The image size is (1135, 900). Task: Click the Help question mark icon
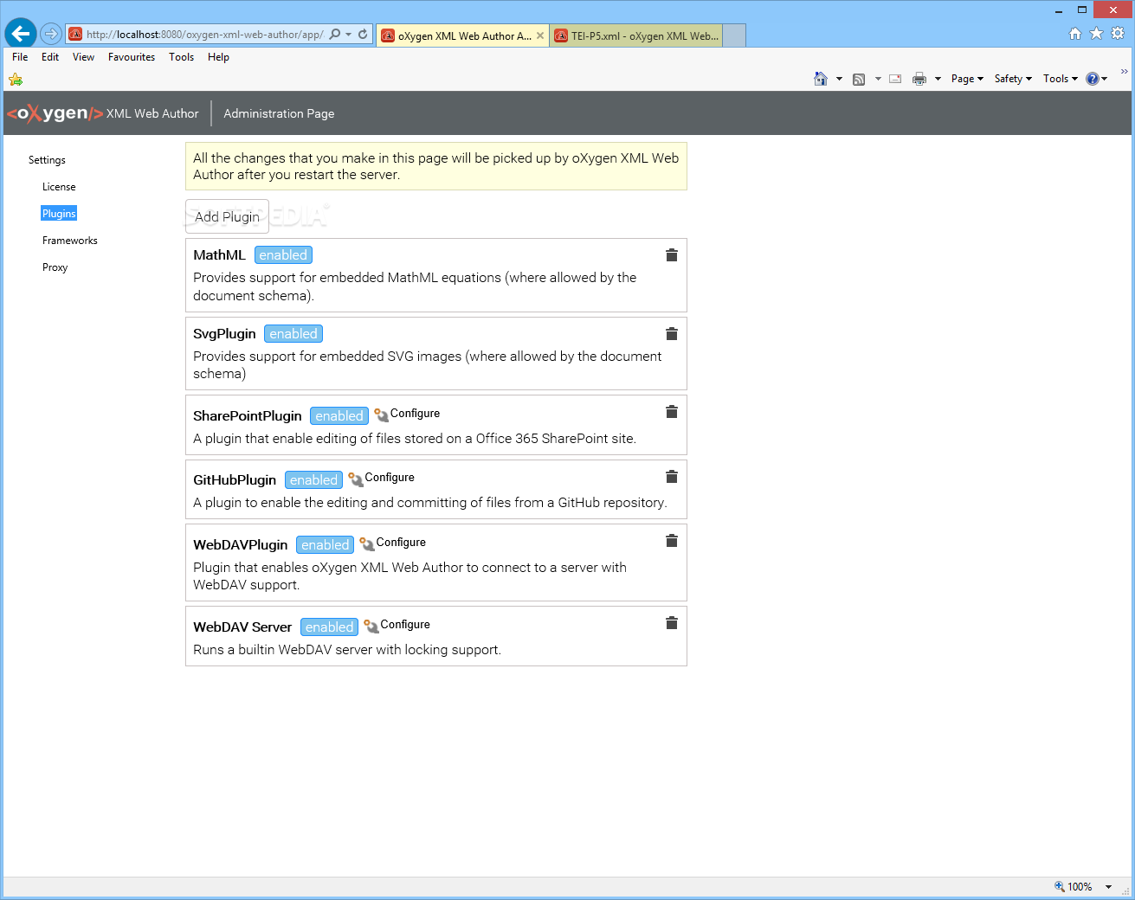pos(1093,79)
